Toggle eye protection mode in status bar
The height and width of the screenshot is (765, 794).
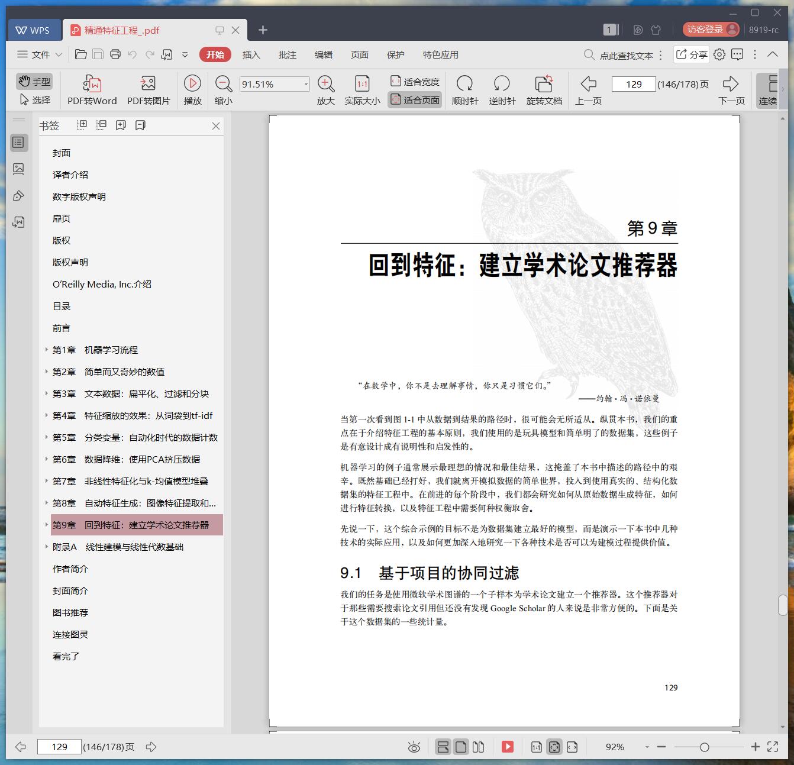tap(414, 747)
